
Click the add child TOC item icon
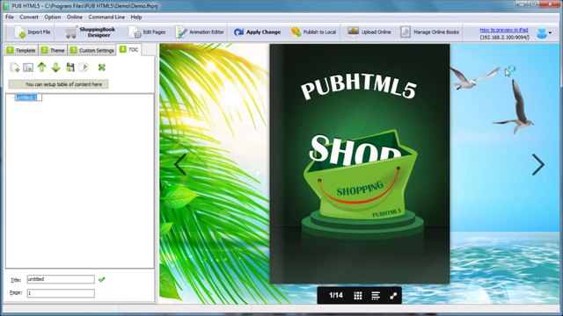[x=28, y=68]
